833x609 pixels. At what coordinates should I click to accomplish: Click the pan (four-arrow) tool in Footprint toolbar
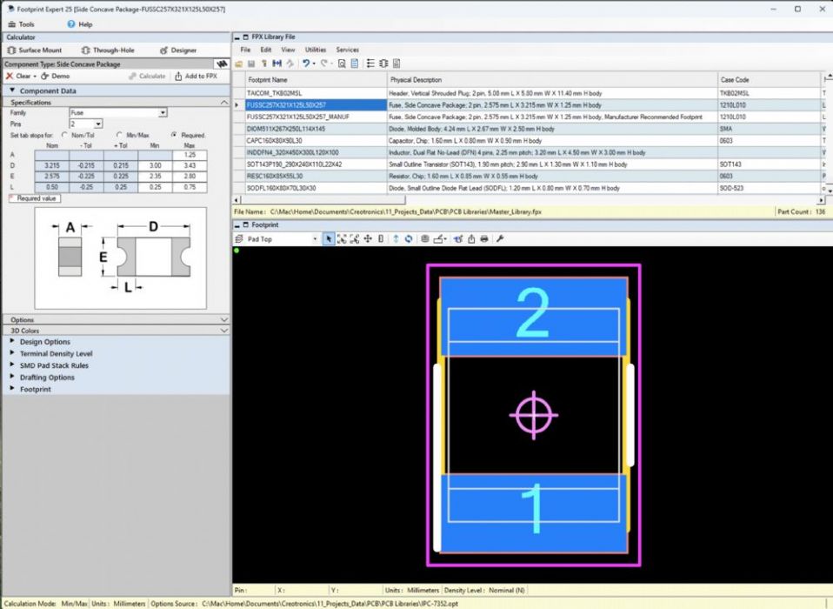coord(368,239)
